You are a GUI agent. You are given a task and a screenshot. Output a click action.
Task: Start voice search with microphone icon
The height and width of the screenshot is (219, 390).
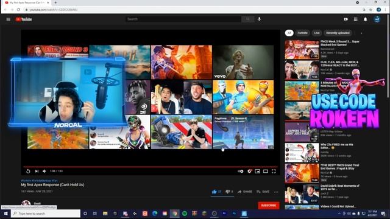click(259, 19)
